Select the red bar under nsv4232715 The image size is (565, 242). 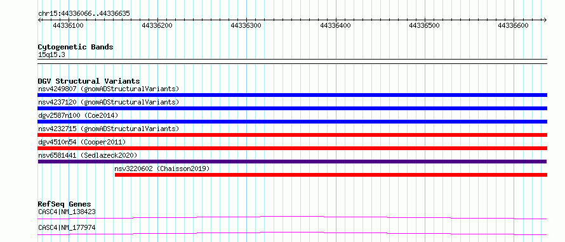(x=292, y=135)
